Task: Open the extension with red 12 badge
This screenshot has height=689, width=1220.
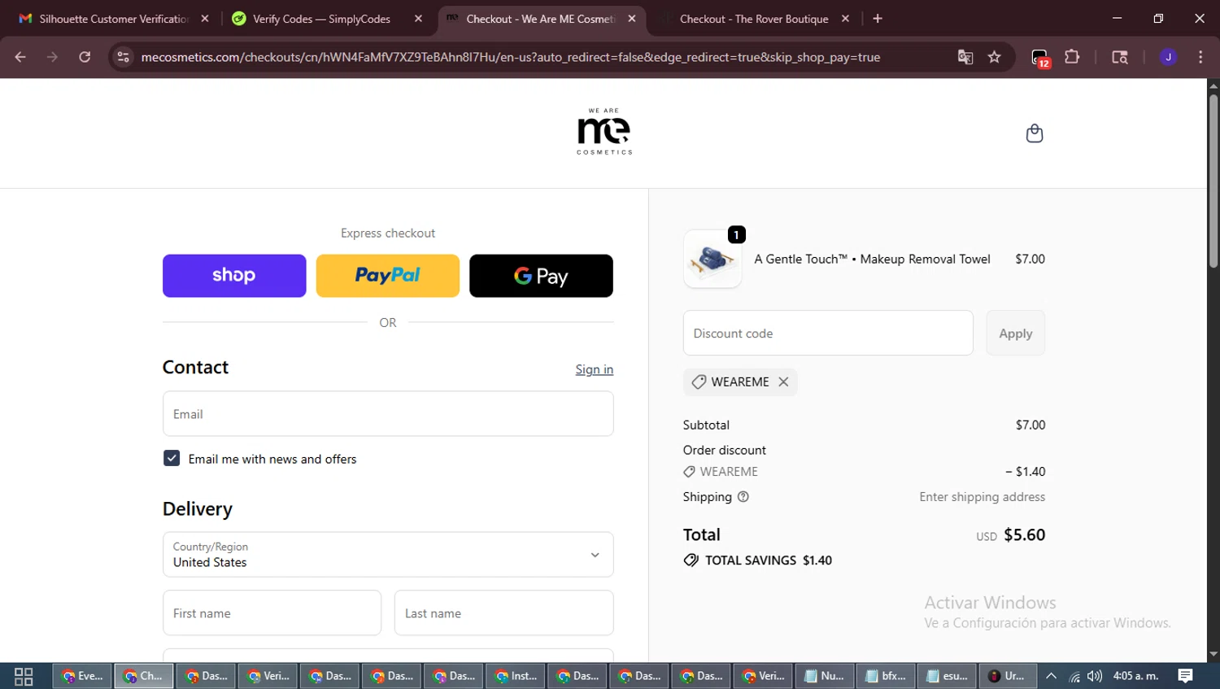Action: (x=1040, y=58)
